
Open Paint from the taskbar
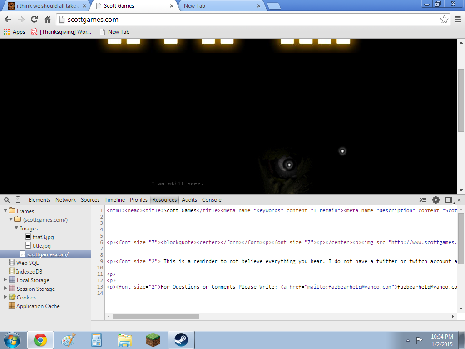click(69, 340)
